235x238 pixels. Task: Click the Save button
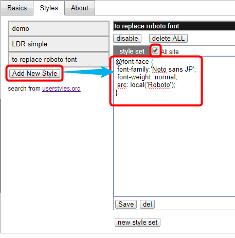coord(126,205)
